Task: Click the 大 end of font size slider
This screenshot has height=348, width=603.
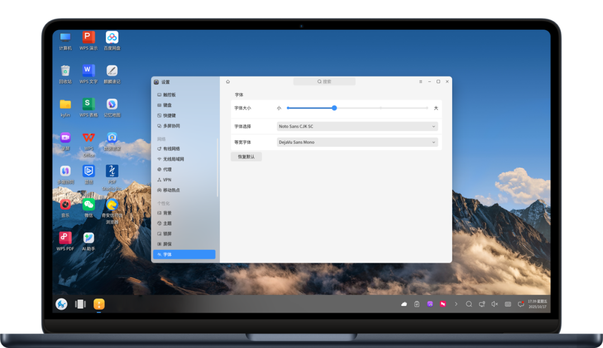Action: pos(436,108)
